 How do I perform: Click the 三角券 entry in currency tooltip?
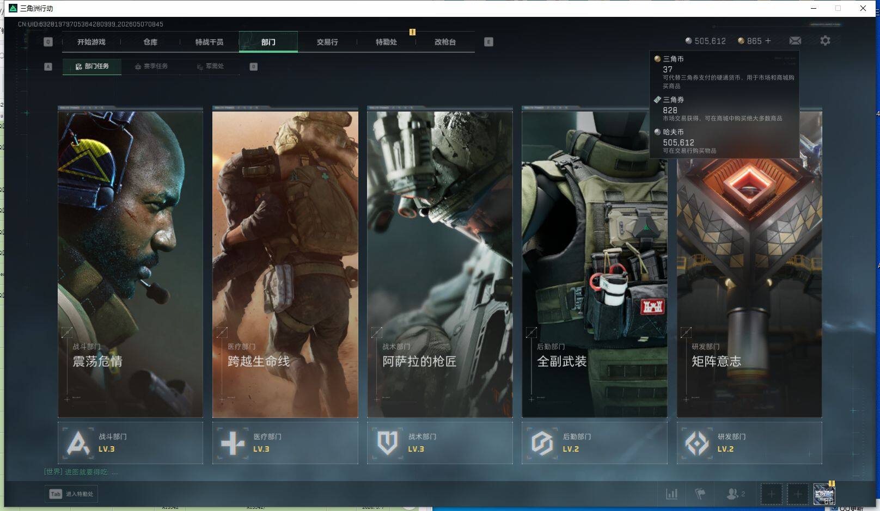click(724, 109)
